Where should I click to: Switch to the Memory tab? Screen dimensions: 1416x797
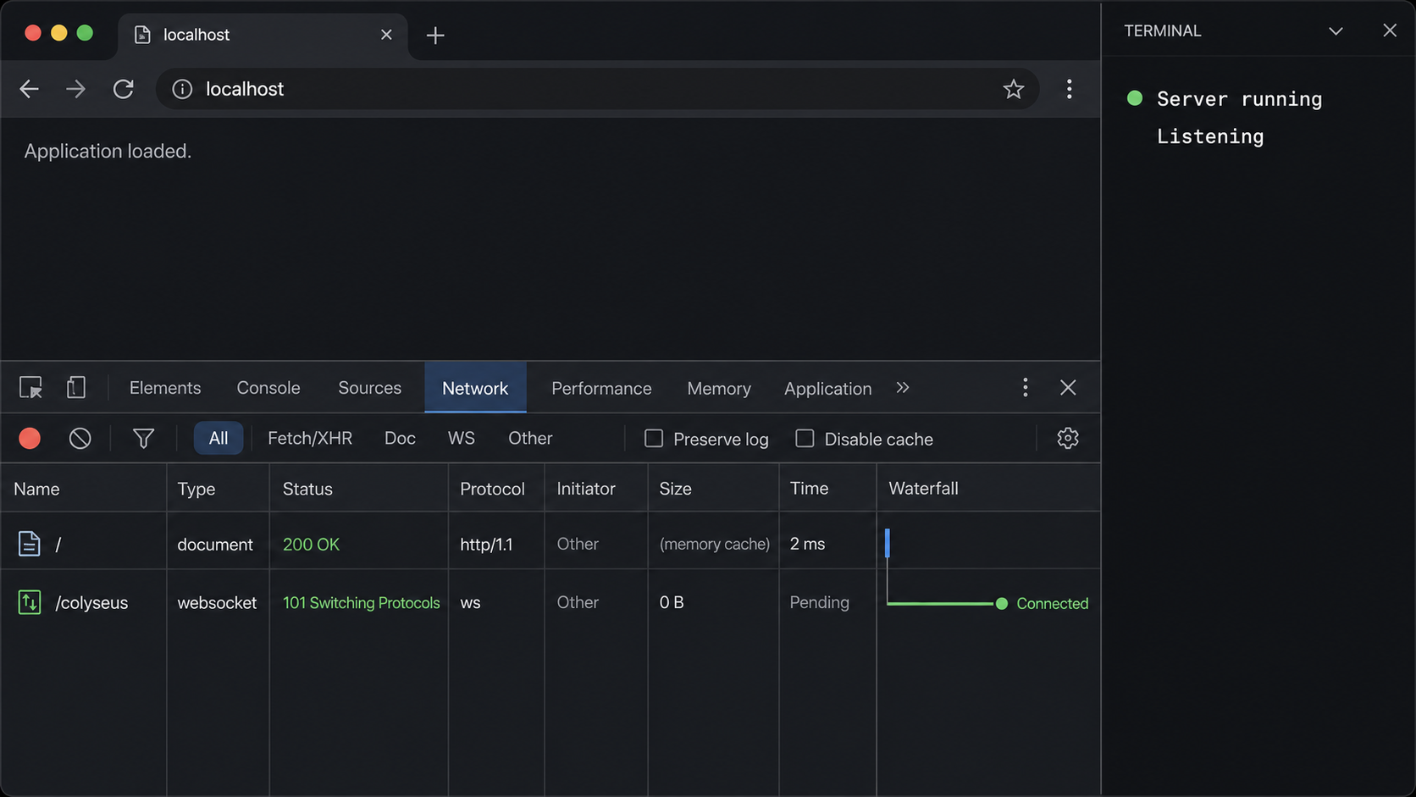pyautogui.click(x=719, y=388)
